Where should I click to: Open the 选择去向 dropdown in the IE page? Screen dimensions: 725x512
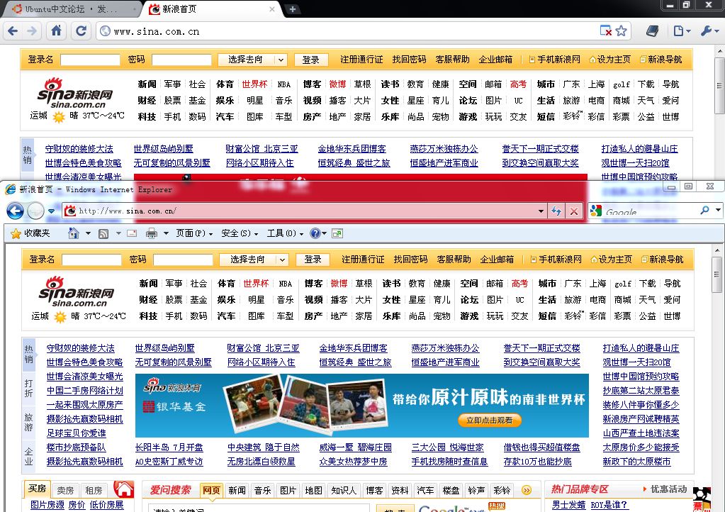pyautogui.click(x=254, y=260)
